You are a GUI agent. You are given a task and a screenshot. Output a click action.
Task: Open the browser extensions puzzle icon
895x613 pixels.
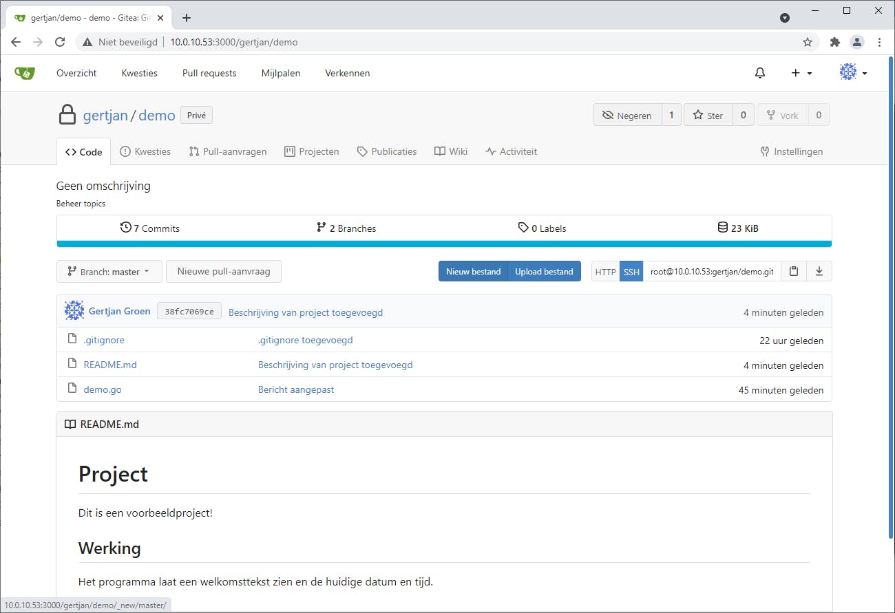pos(835,42)
